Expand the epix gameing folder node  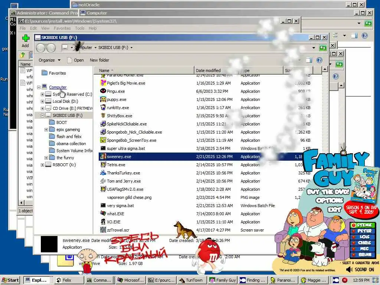click(46, 130)
